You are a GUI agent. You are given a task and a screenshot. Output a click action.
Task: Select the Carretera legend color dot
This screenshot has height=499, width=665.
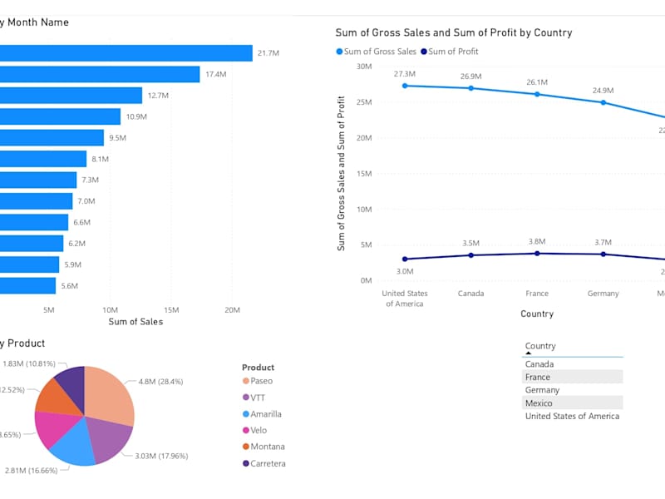pyautogui.click(x=245, y=463)
